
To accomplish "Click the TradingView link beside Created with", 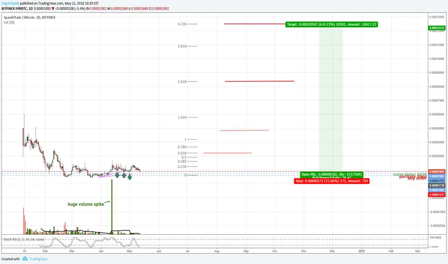I will pos(38,259).
